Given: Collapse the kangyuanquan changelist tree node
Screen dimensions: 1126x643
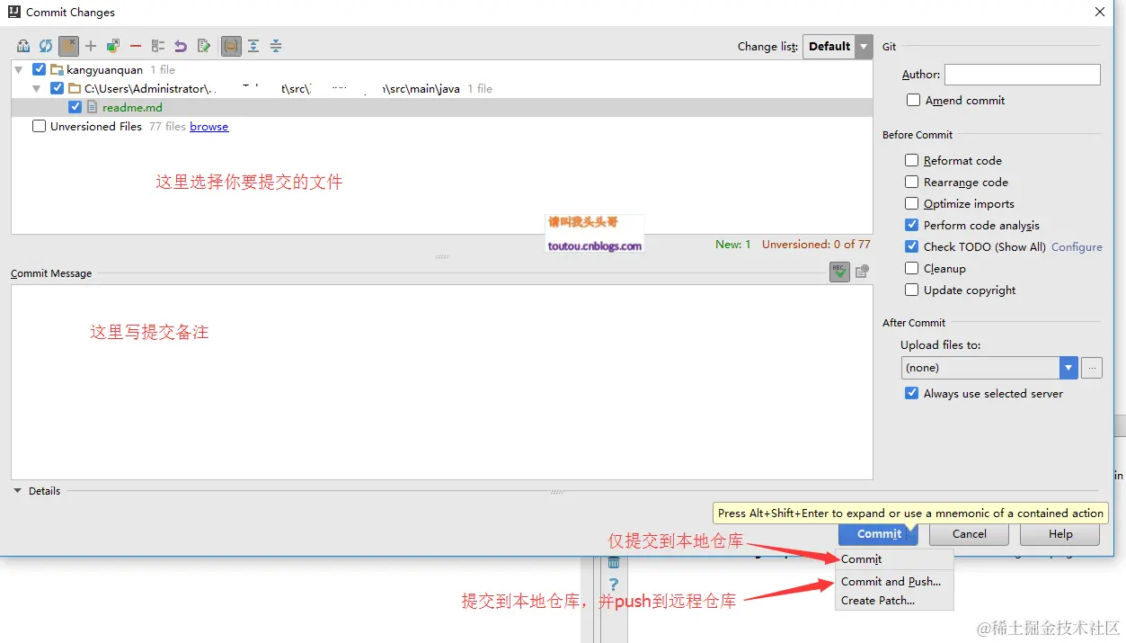Looking at the screenshot, I should (18, 68).
